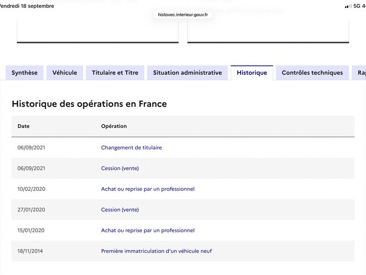Open Cession (vente) dated 27/01/2020

[x=120, y=210]
